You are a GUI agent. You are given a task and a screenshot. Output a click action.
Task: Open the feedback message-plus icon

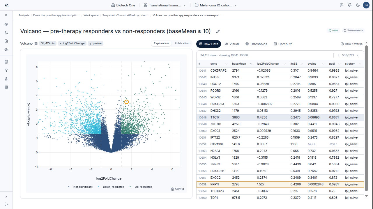[x=342, y=5]
